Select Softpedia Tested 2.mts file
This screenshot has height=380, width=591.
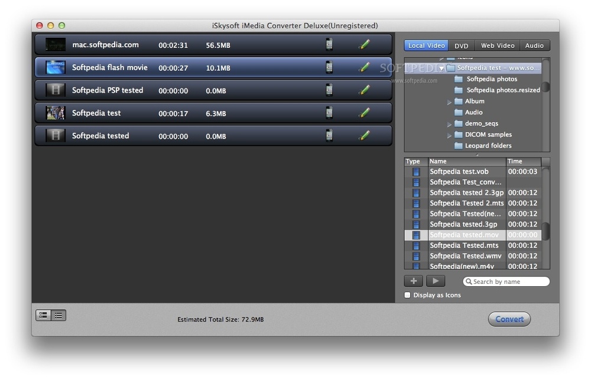point(467,203)
